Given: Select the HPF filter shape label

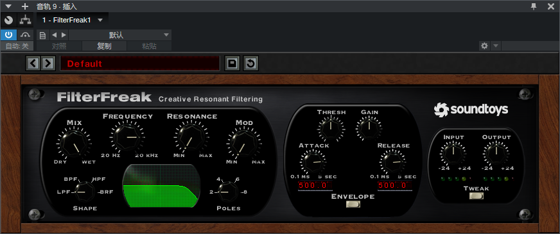Looking at the screenshot, I should pos(100,179).
